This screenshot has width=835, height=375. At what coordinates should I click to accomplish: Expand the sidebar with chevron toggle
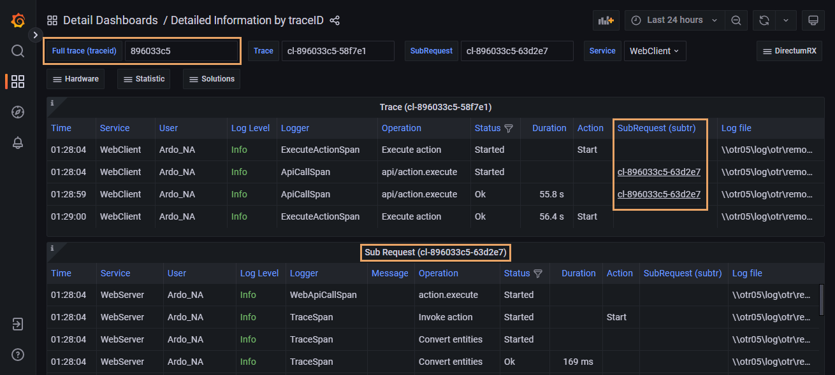coord(36,34)
